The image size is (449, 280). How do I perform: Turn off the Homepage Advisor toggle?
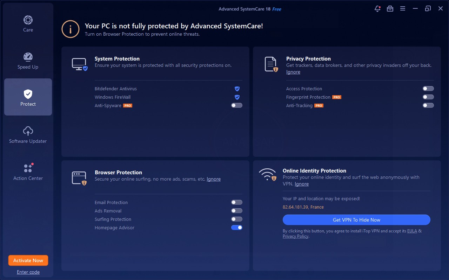coord(237,228)
